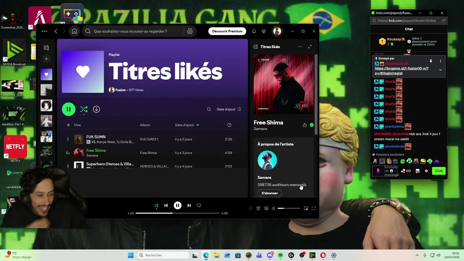
Task: Open the lyrics microphone icon
Action: point(250,208)
